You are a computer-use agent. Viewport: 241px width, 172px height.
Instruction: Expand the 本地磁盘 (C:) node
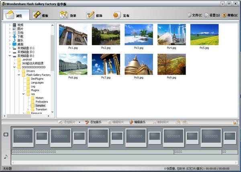10,48
